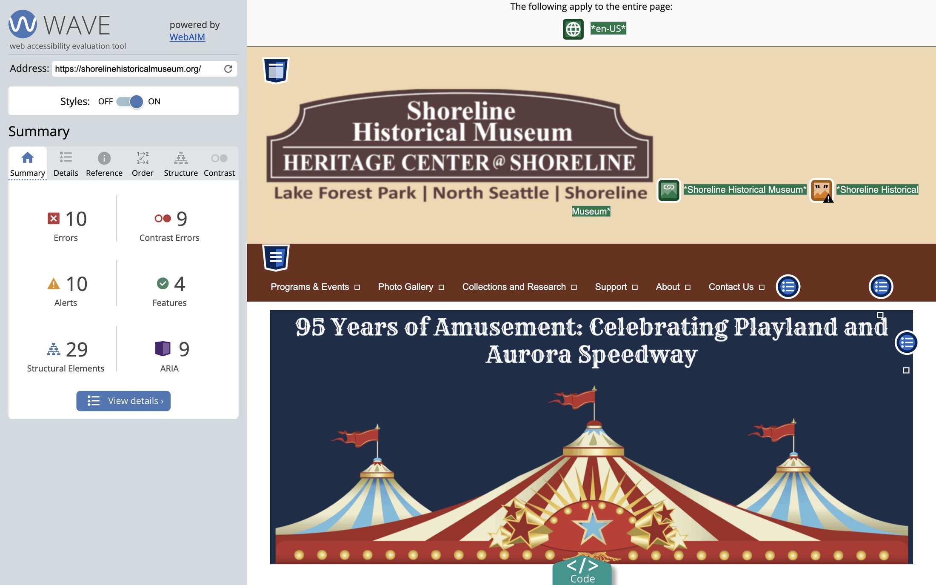936x585 pixels.
Task: Click the Contrast Errors icon
Action: (163, 218)
